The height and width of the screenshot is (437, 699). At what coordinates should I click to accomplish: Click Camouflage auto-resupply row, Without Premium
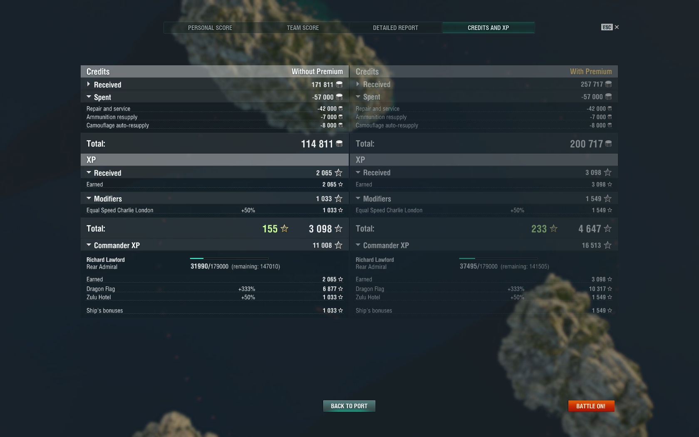coord(215,125)
